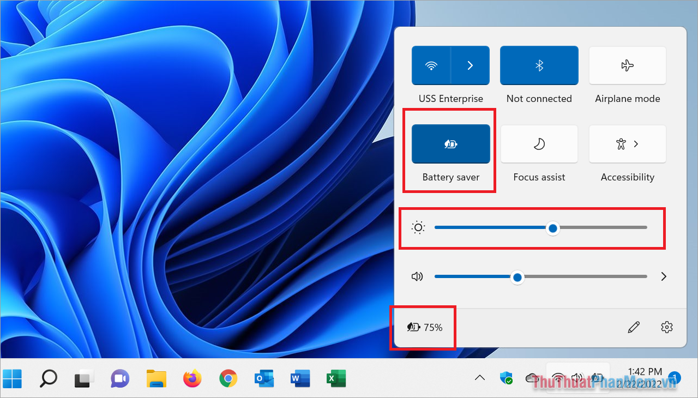Open the clock showing 1:42 PM
The image size is (698, 398).
click(645, 378)
